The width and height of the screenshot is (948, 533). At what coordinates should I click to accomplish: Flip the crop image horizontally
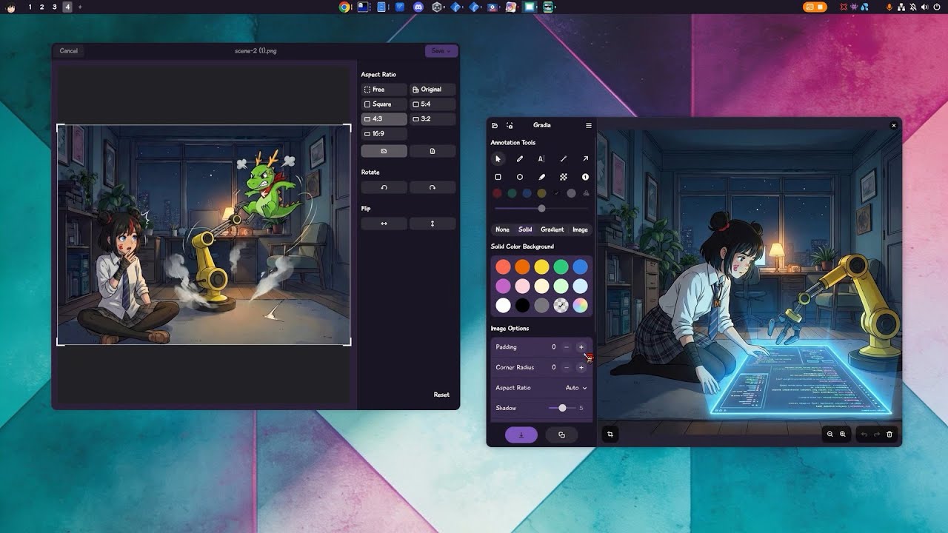tap(384, 224)
